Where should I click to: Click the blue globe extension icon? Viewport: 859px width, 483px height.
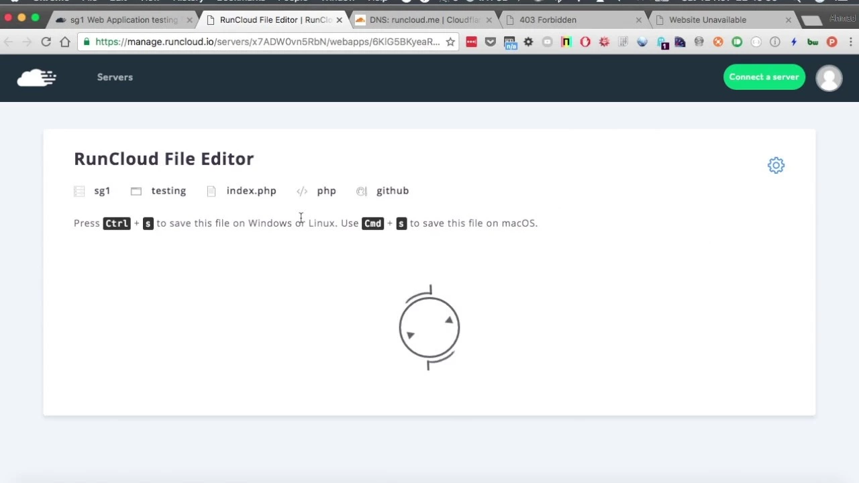coord(642,42)
